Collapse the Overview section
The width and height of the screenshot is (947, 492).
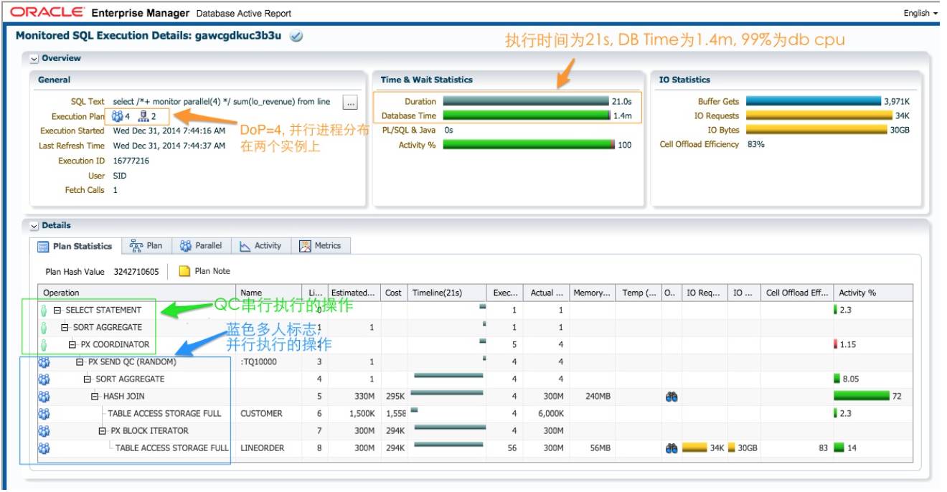tap(34, 59)
